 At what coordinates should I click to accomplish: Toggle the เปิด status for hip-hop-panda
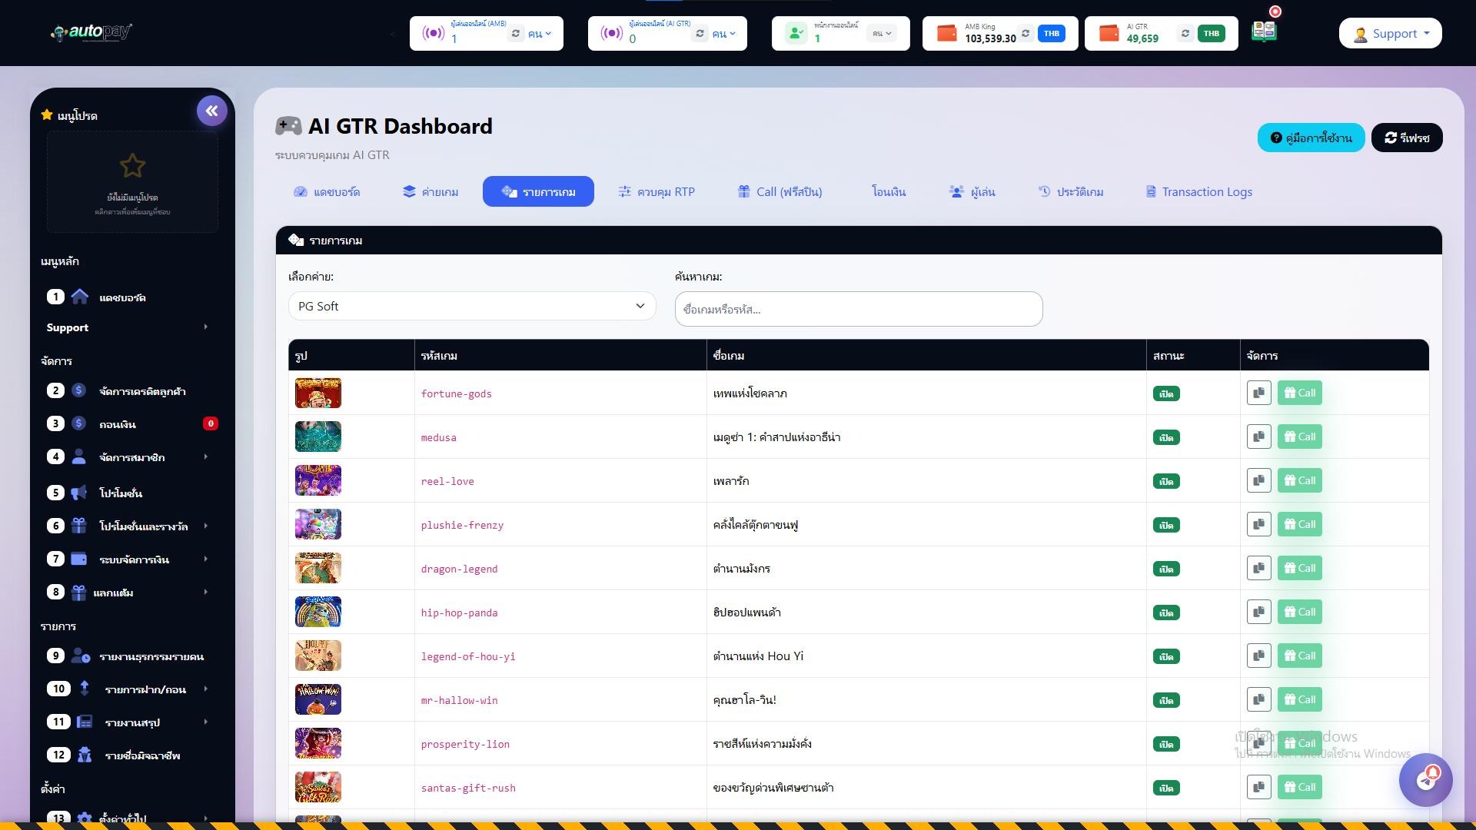[1166, 613]
